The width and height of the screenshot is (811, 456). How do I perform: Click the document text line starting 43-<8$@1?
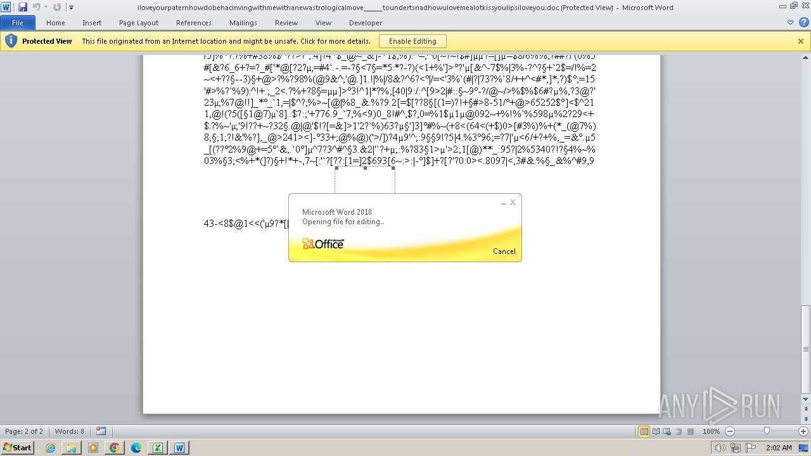click(x=246, y=224)
